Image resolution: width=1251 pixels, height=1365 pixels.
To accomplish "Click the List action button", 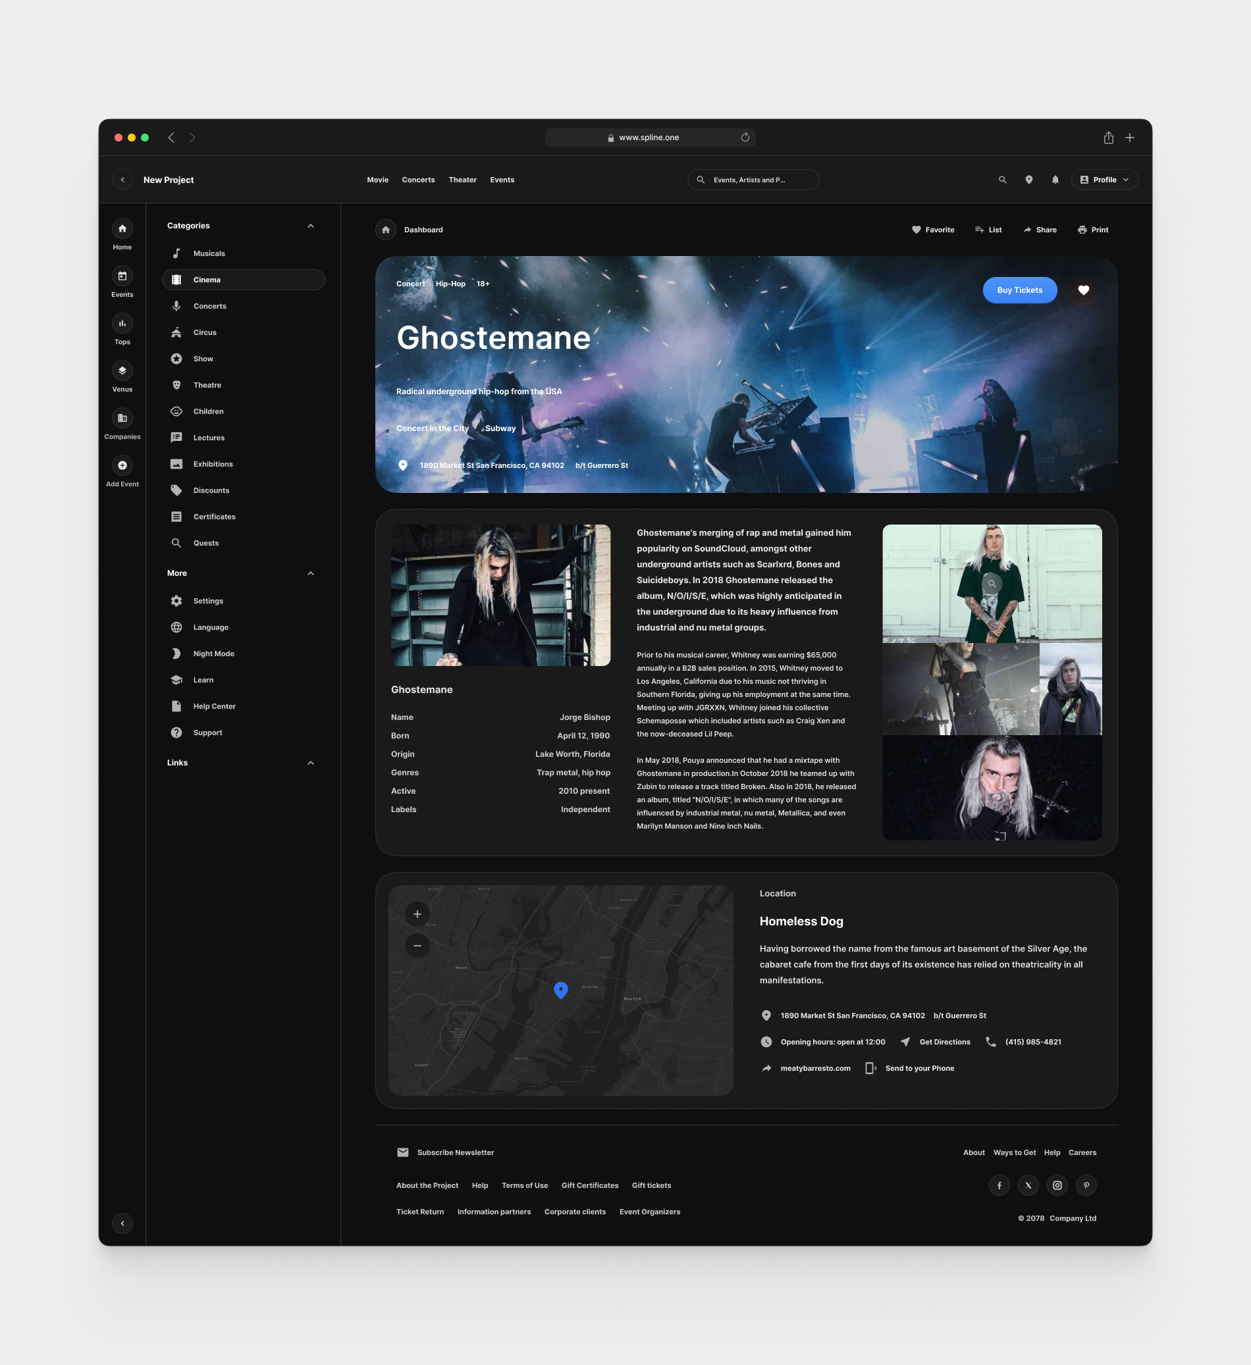I will coord(988,230).
